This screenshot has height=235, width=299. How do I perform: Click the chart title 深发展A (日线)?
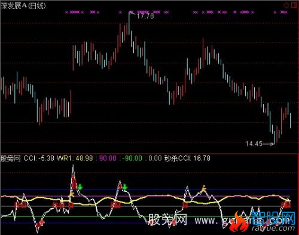(x=23, y=6)
